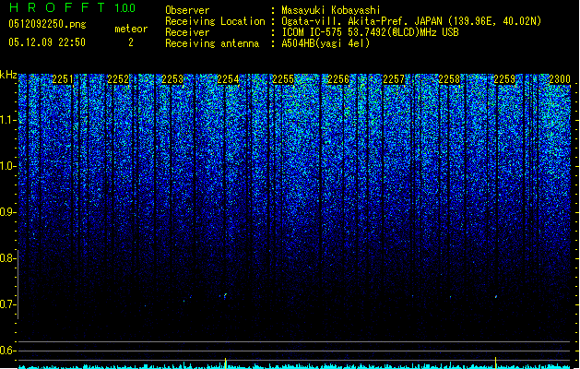The width and height of the screenshot is (580, 369).
Task: Click the date stamp 05.12.09 22:50
Action: [x=47, y=42]
